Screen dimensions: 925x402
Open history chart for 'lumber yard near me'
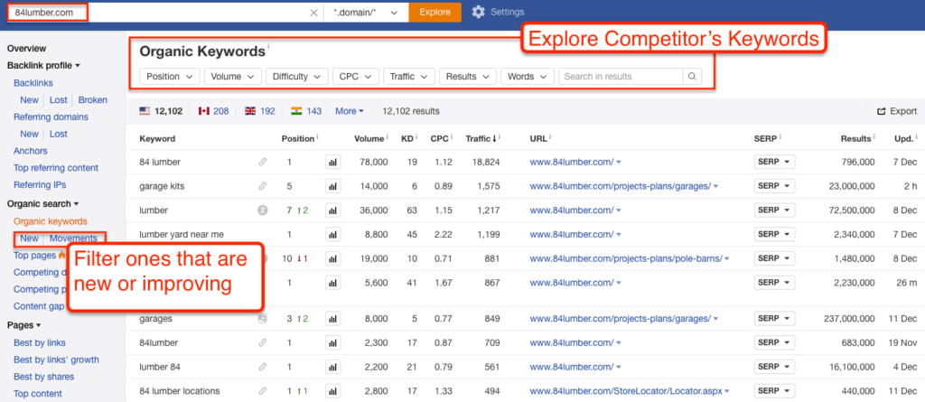332,234
